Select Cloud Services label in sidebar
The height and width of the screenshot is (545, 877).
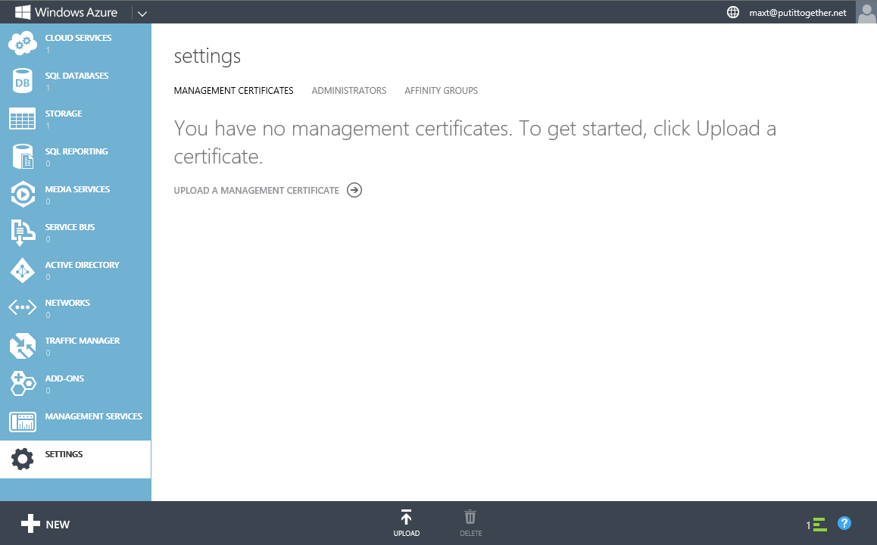coord(78,38)
